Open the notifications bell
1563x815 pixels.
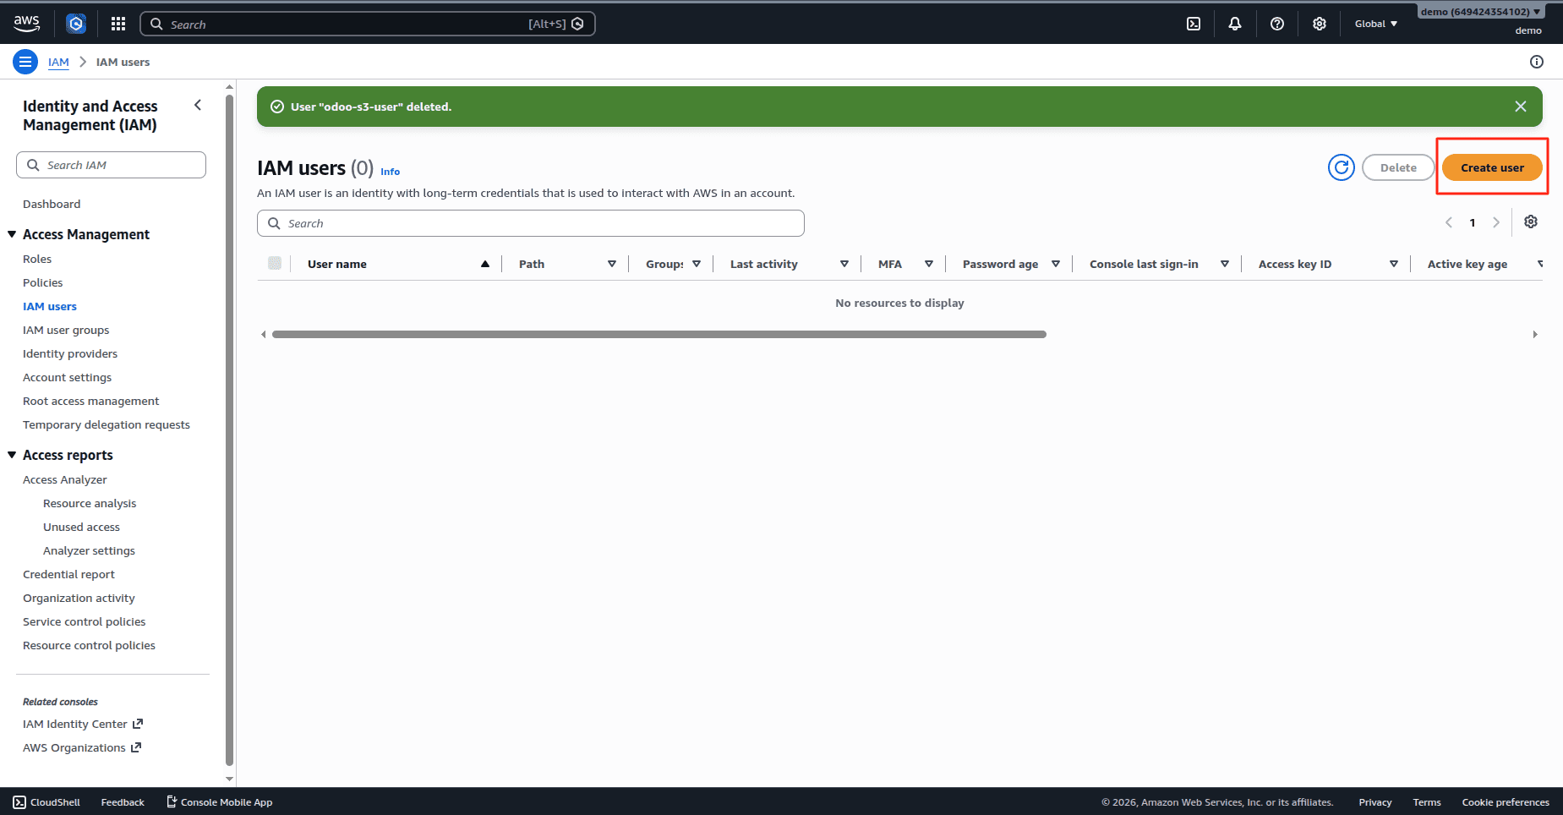(1235, 24)
